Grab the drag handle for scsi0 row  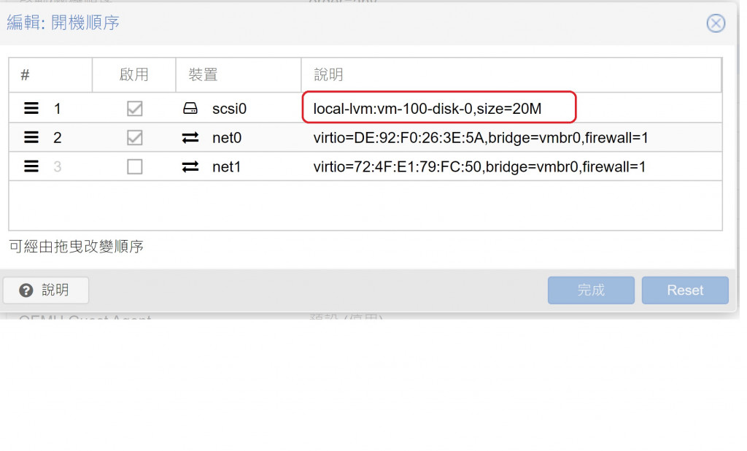31,109
